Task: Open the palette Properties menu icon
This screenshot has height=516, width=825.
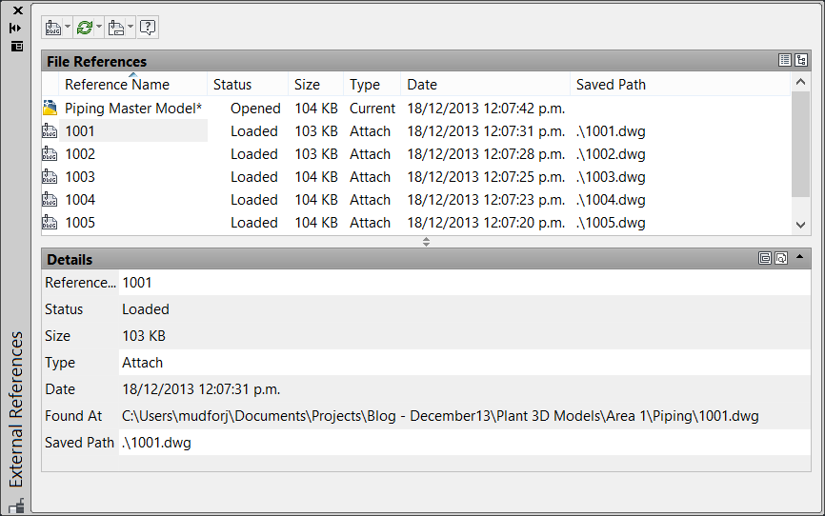Action: pos(17,47)
